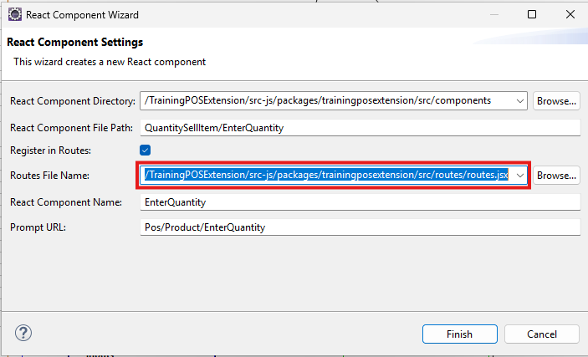
Task: Browse for the React Component Directory
Action: coord(556,101)
